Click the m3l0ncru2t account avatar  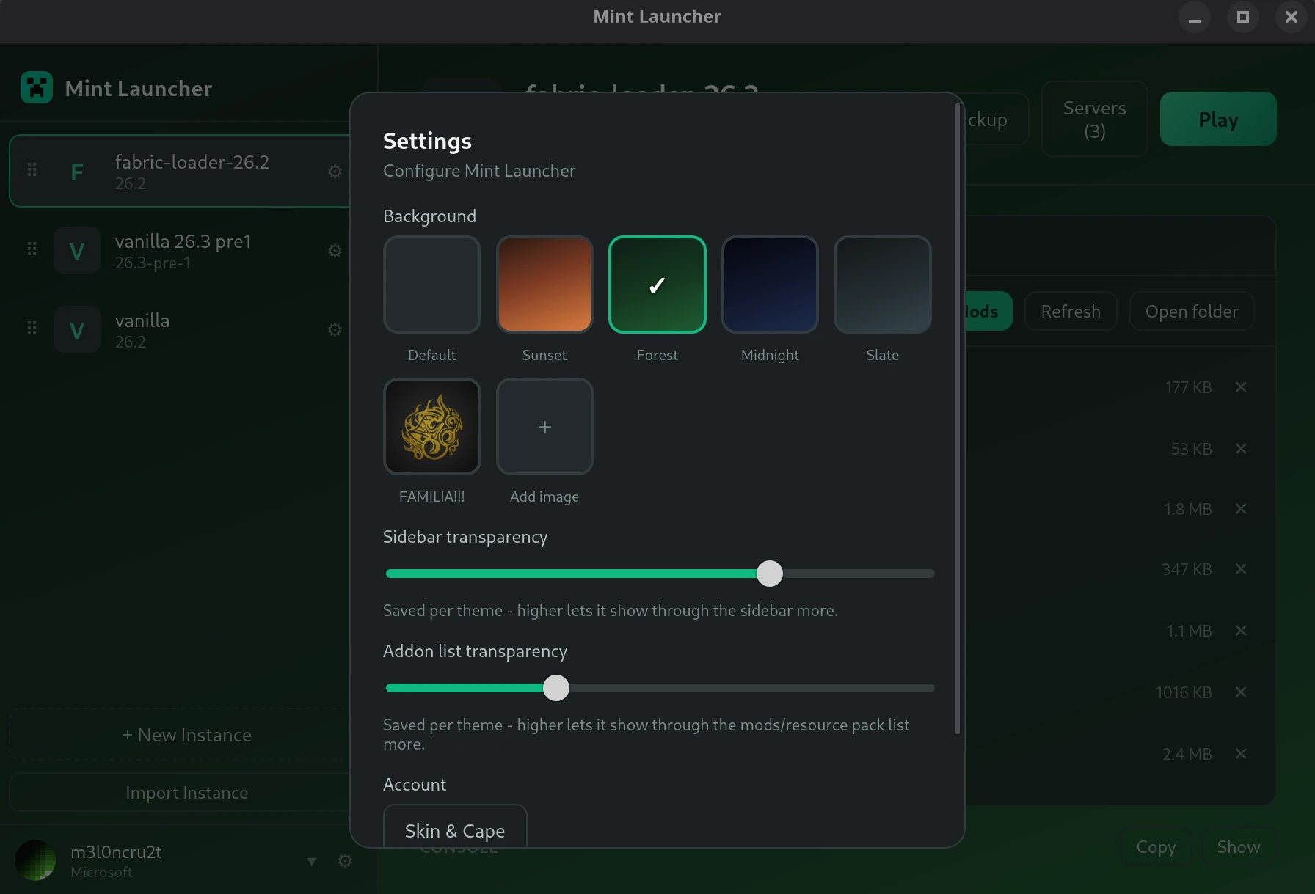(x=35, y=860)
